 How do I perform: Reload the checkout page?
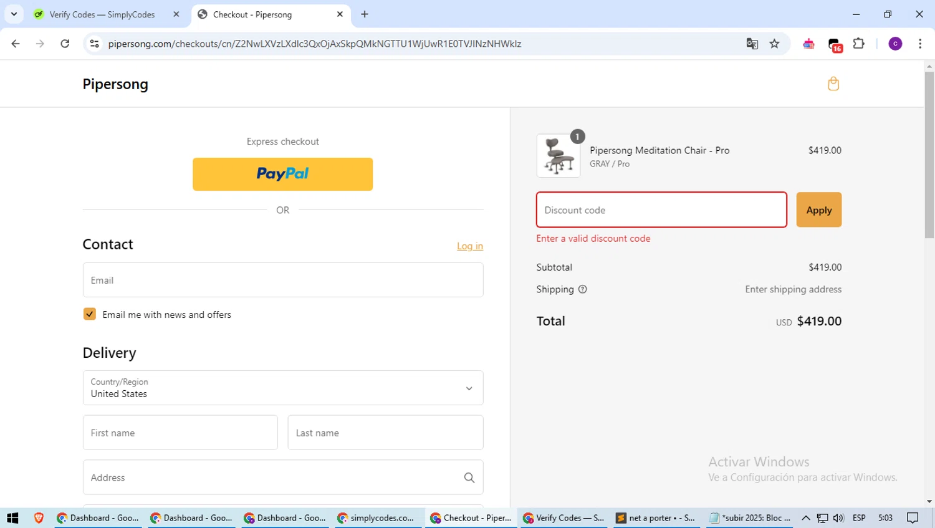pyautogui.click(x=65, y=44)
